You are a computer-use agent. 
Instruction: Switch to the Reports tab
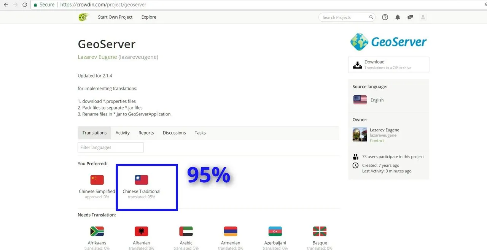146,133
